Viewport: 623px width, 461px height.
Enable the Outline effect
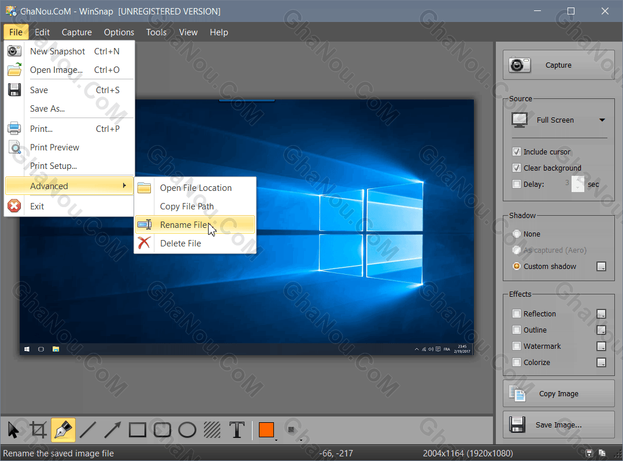(517, 330)
